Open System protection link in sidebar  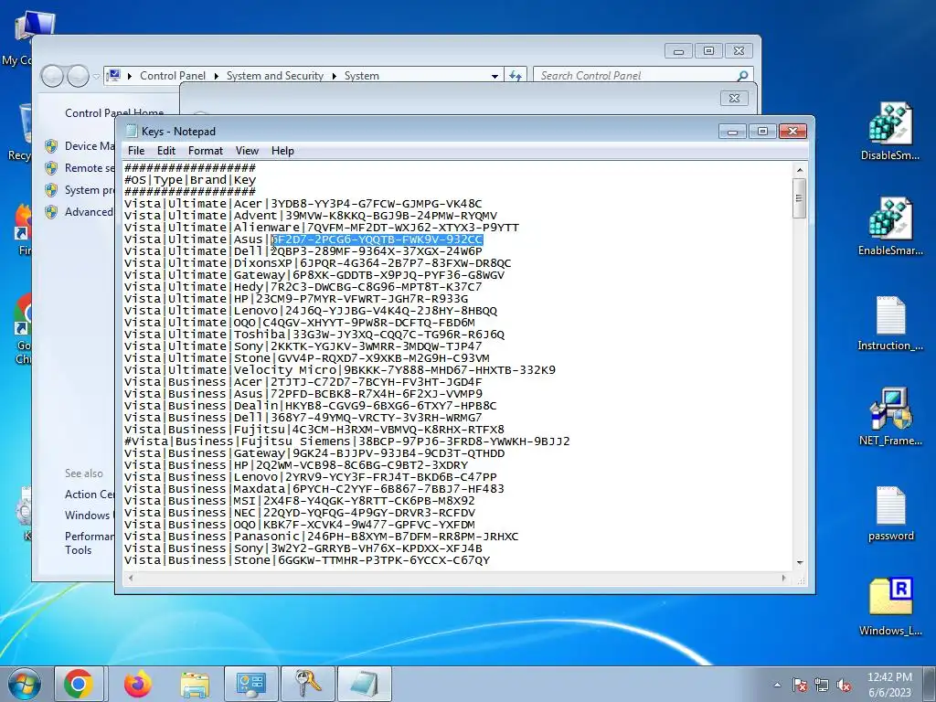point(90,190)
